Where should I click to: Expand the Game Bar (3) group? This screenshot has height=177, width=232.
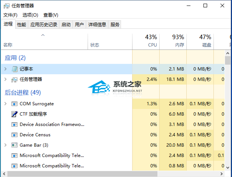coord(6,145)
